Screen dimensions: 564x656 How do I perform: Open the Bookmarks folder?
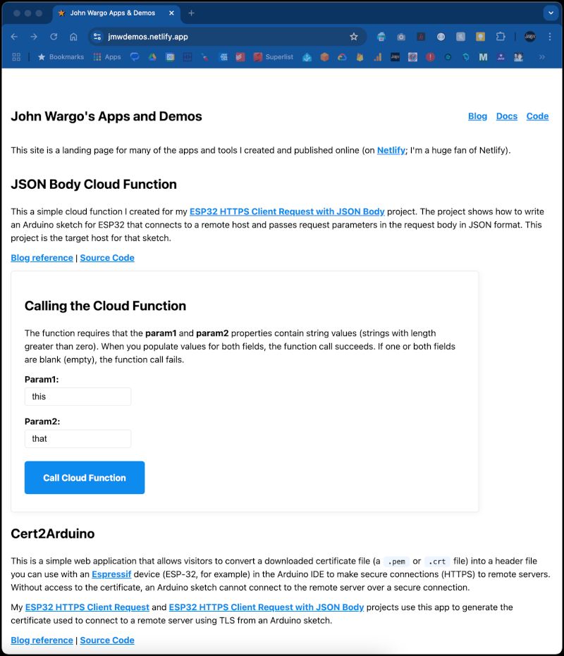tap(61, 57)
